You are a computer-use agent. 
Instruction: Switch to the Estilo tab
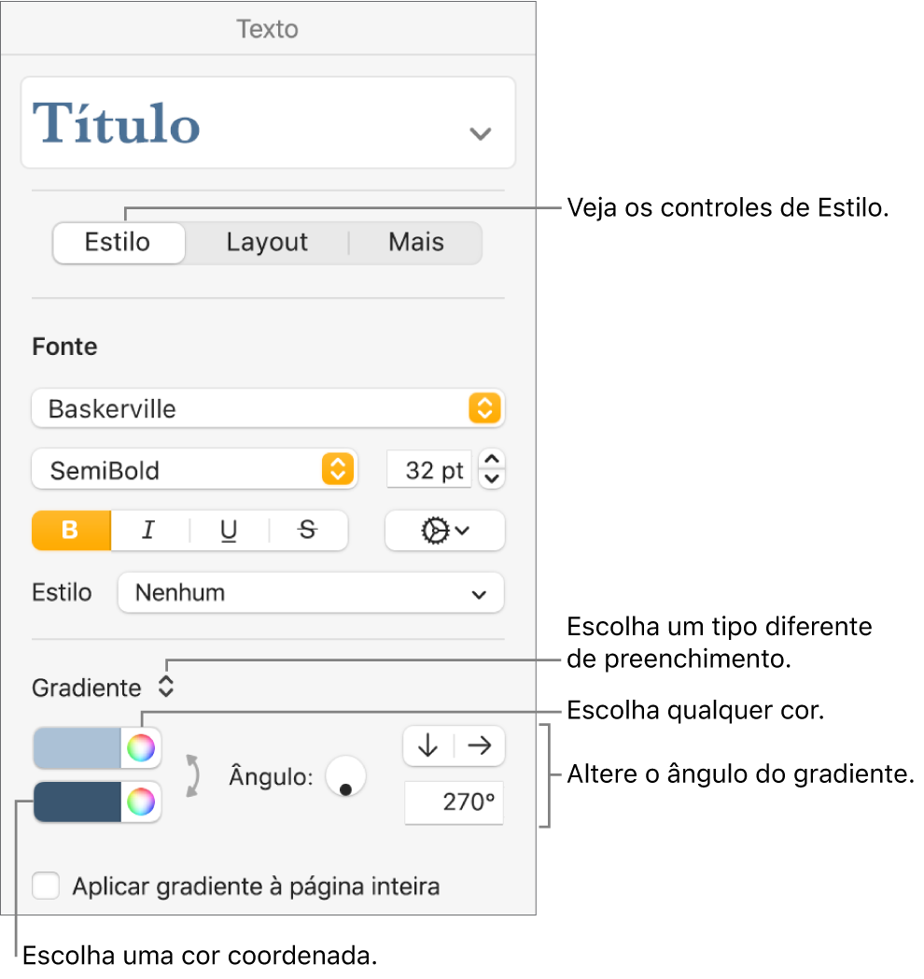coord(119,242)
